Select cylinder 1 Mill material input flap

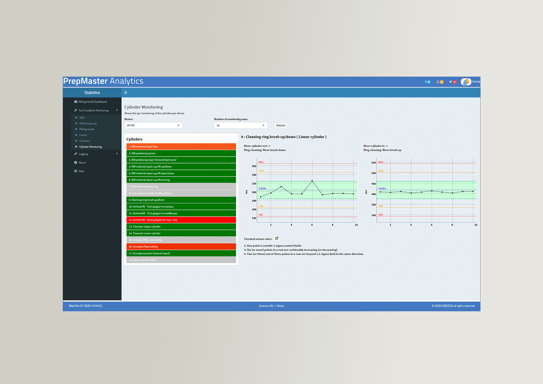181,147
